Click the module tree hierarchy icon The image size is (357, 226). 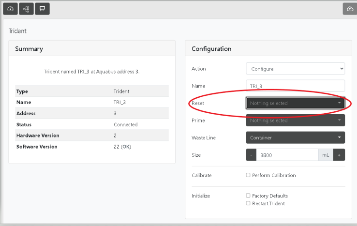(x=26, y=9)
